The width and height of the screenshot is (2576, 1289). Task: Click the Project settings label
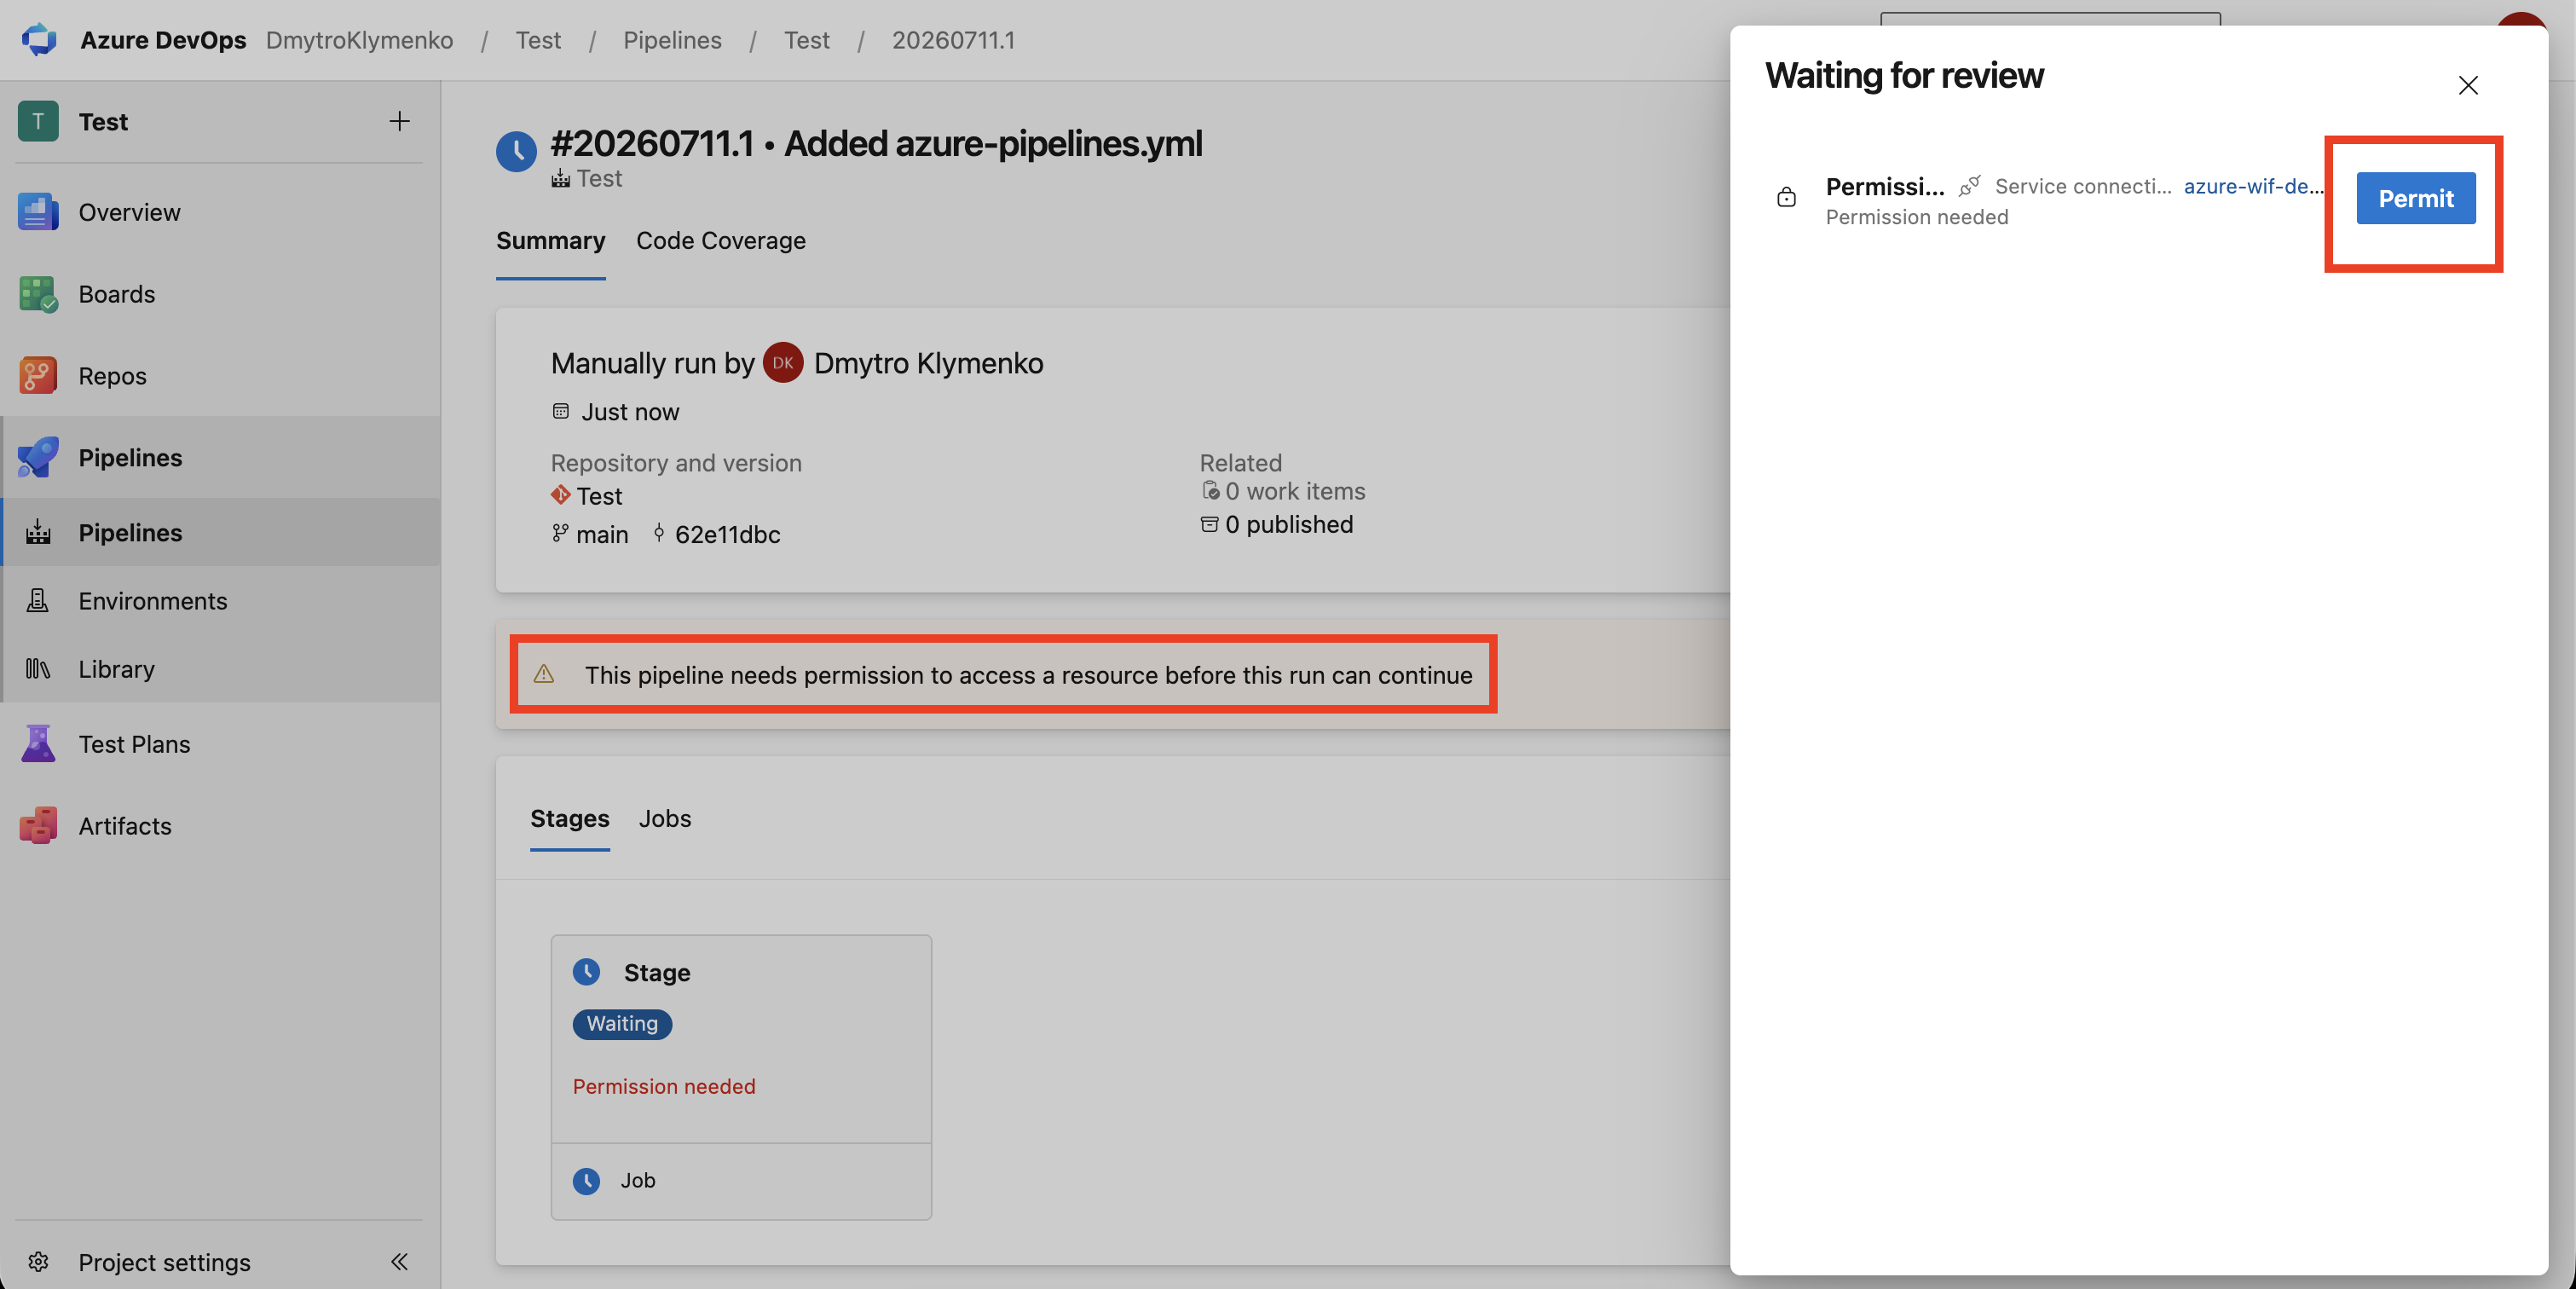pos(164,1262)
